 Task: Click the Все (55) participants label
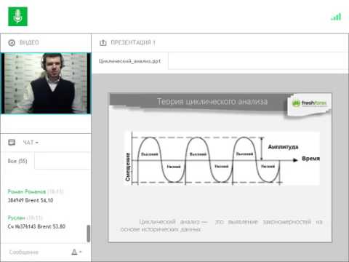point(17,161)
